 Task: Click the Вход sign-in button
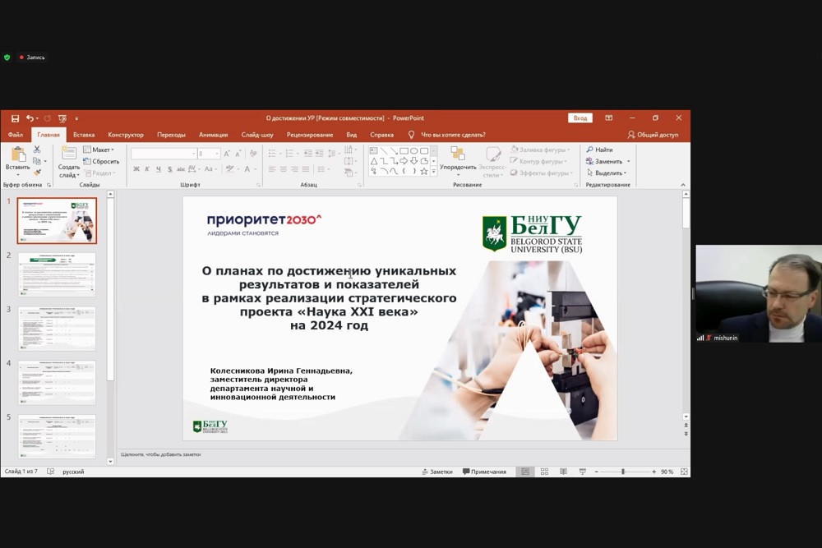click(580, 118)
